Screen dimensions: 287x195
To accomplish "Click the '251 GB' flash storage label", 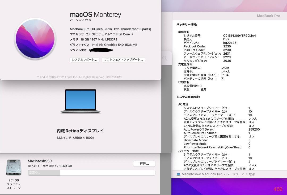I will pos(14,180).
